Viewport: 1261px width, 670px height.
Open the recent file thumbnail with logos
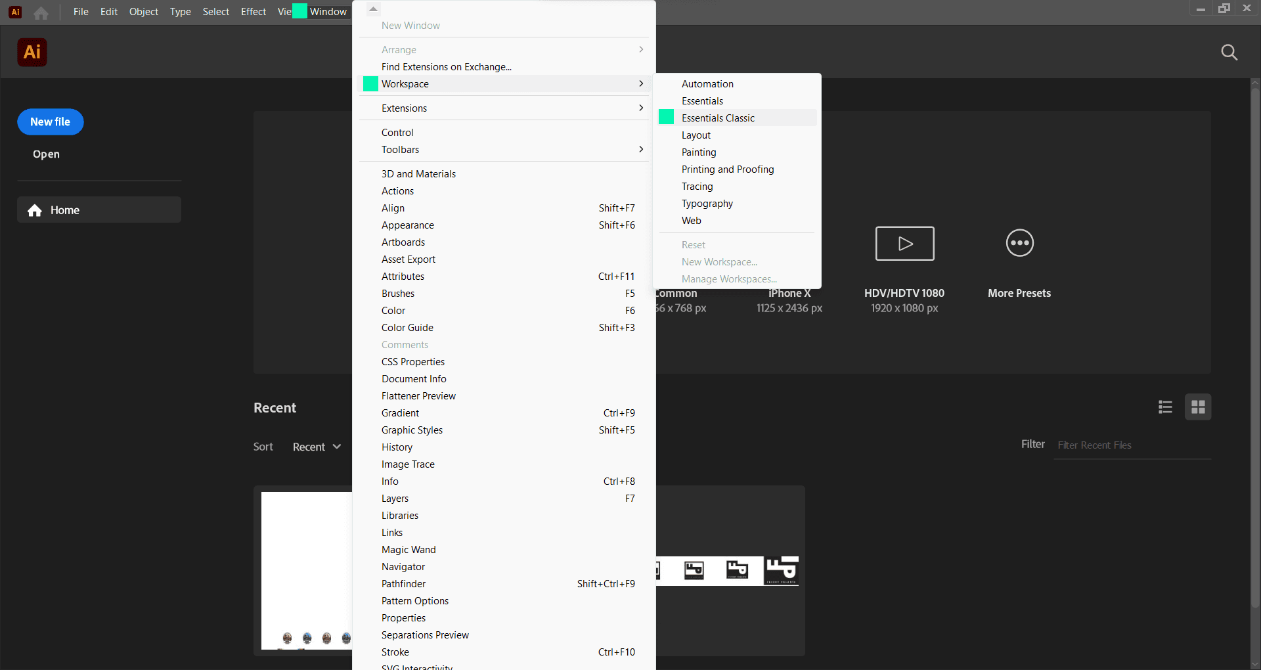tap(730, 570)
